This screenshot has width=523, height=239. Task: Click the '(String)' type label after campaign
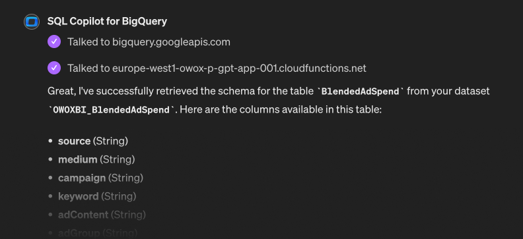pyautogui.click(x=125, y=178)
